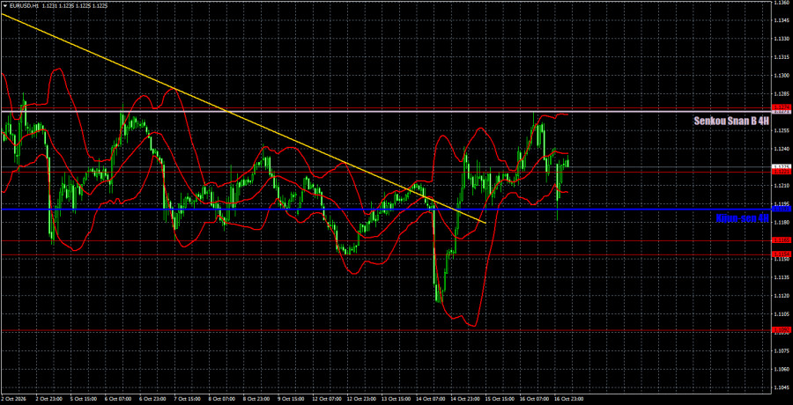The width and height of the screenshot is (793, 405).
Task: Select the yellow descending trendline
Action: click(x=243, y=118)
